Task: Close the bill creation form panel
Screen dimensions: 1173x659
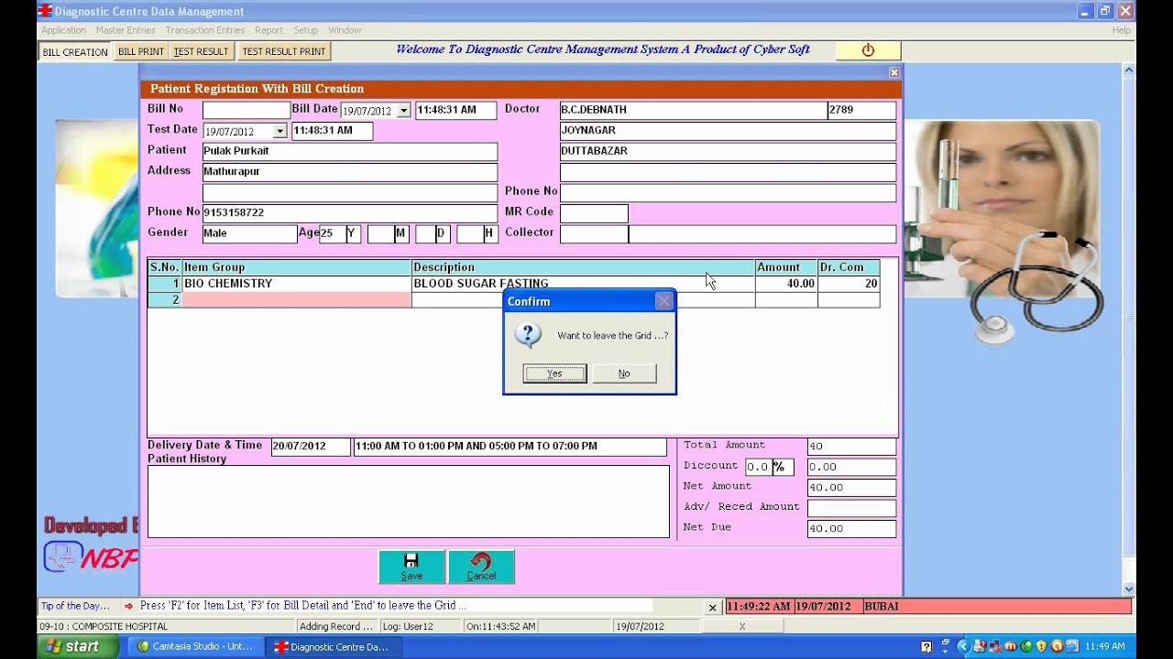Action: tap(894, 72)
